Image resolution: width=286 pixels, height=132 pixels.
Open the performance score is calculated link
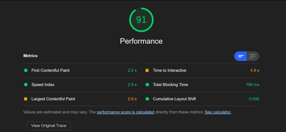click(125, 112)
